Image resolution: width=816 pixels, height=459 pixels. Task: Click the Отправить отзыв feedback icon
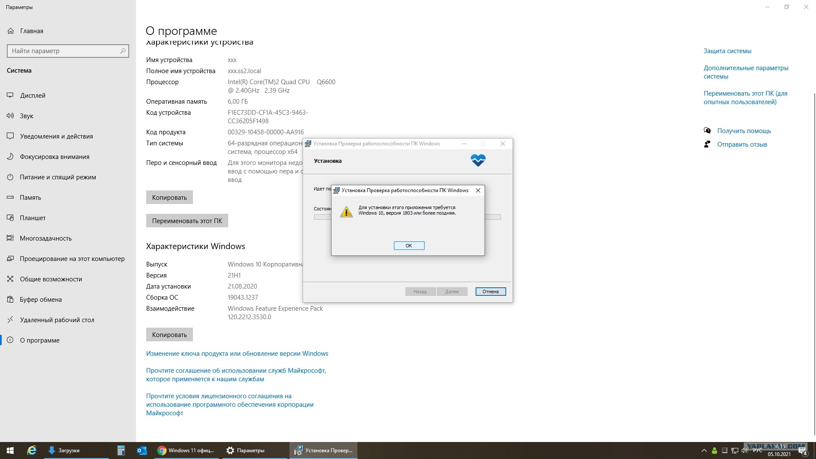coord(707,144)
